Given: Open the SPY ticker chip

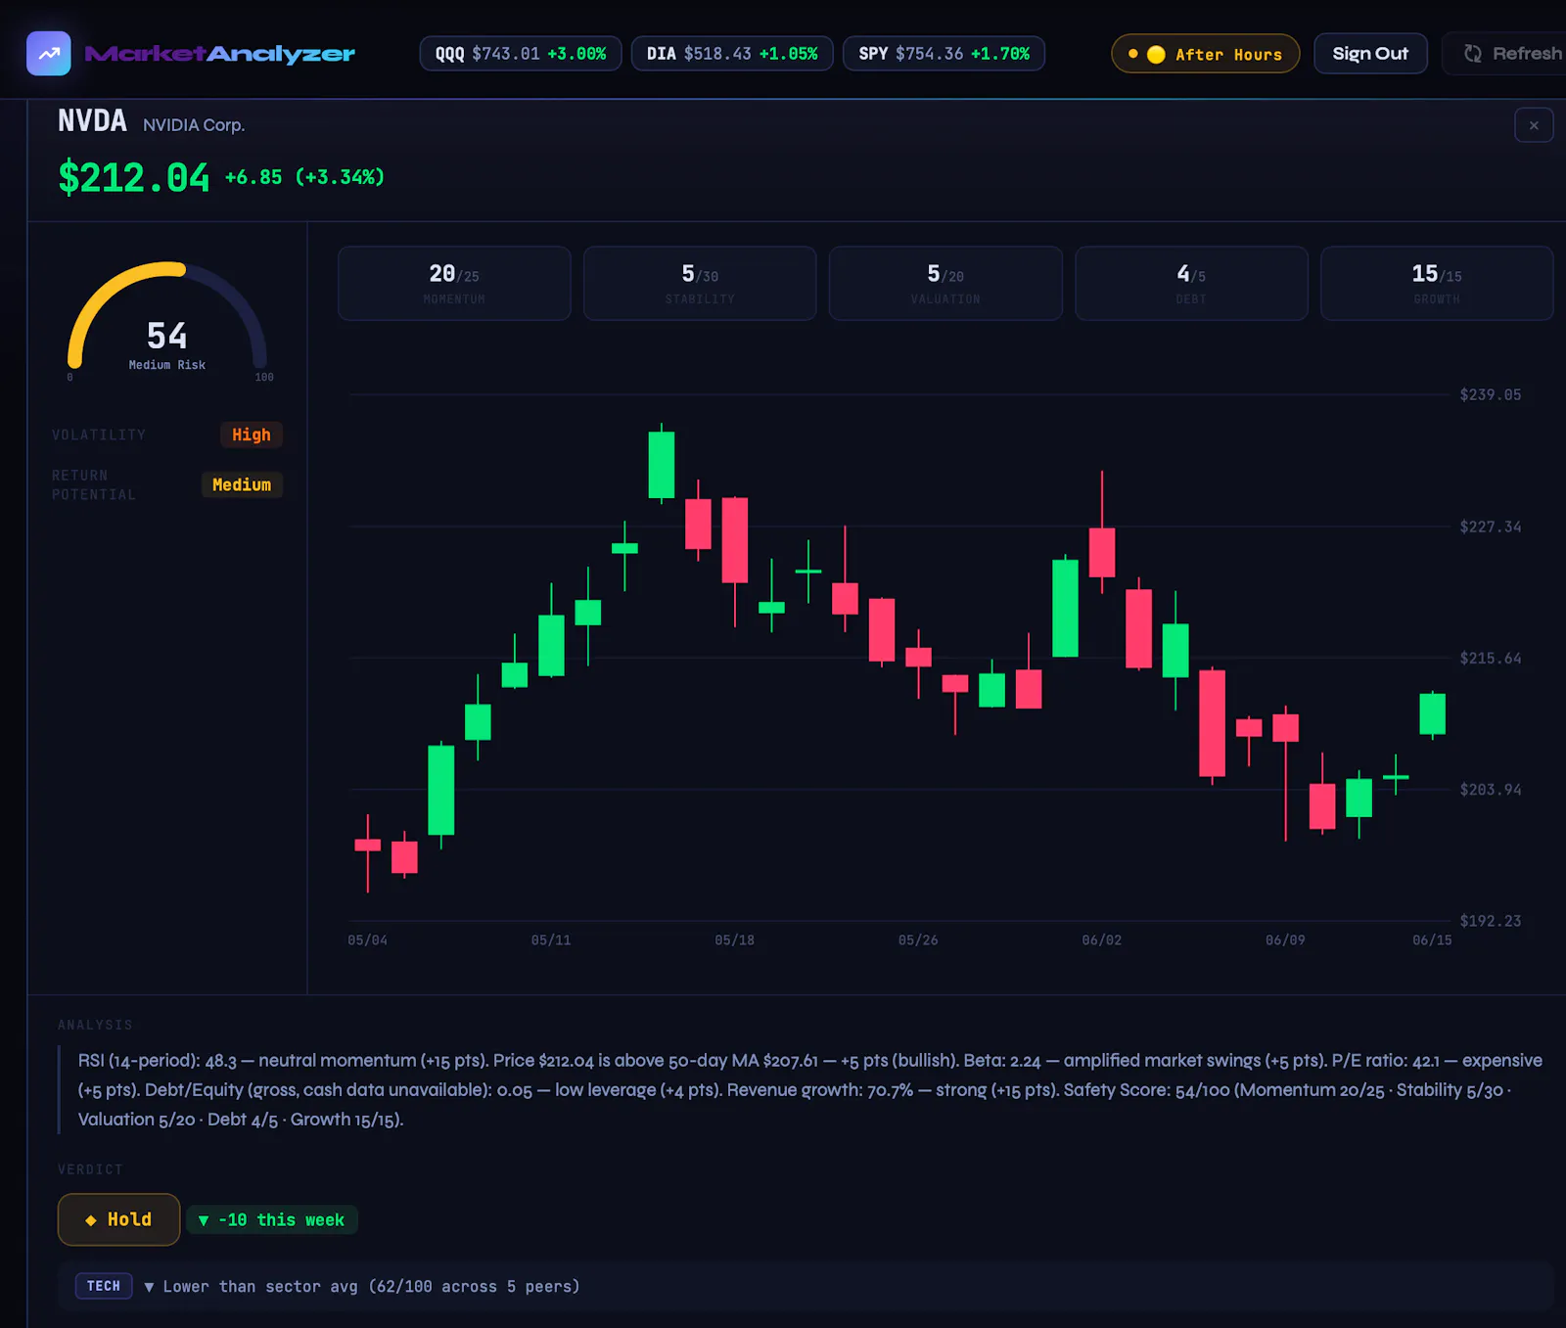Looking at the screenshot, I should 944,54.
